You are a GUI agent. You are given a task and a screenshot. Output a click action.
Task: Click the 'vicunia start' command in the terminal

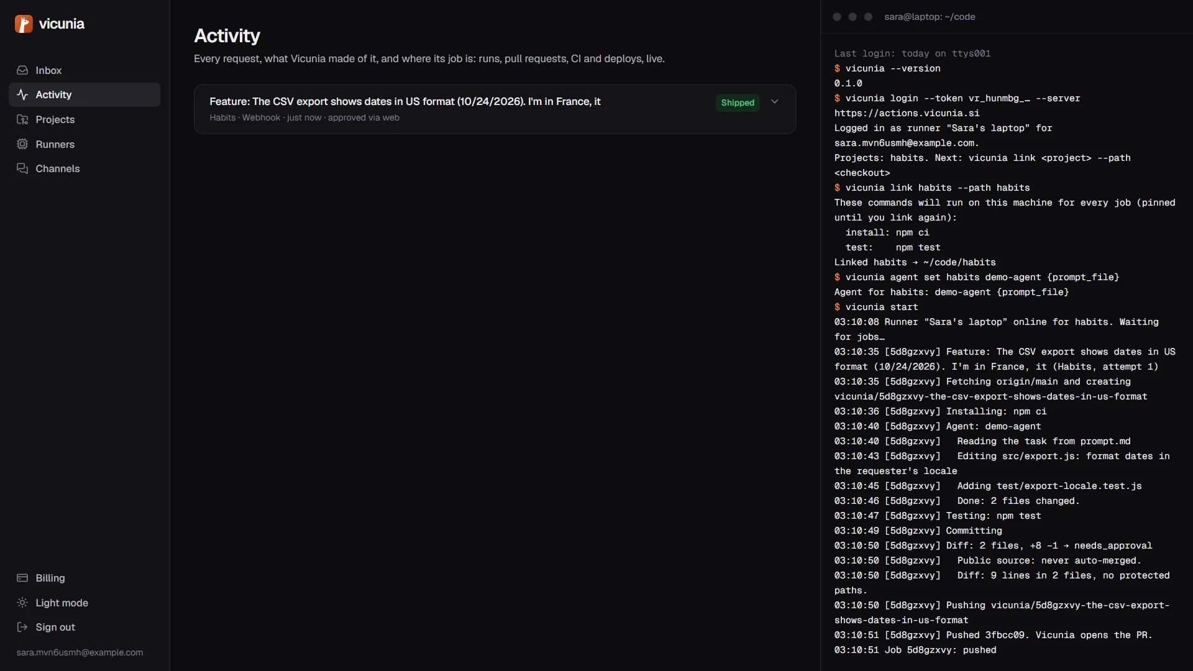pos(876,307)
